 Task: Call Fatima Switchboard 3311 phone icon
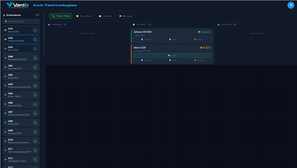tap(35, 150)
